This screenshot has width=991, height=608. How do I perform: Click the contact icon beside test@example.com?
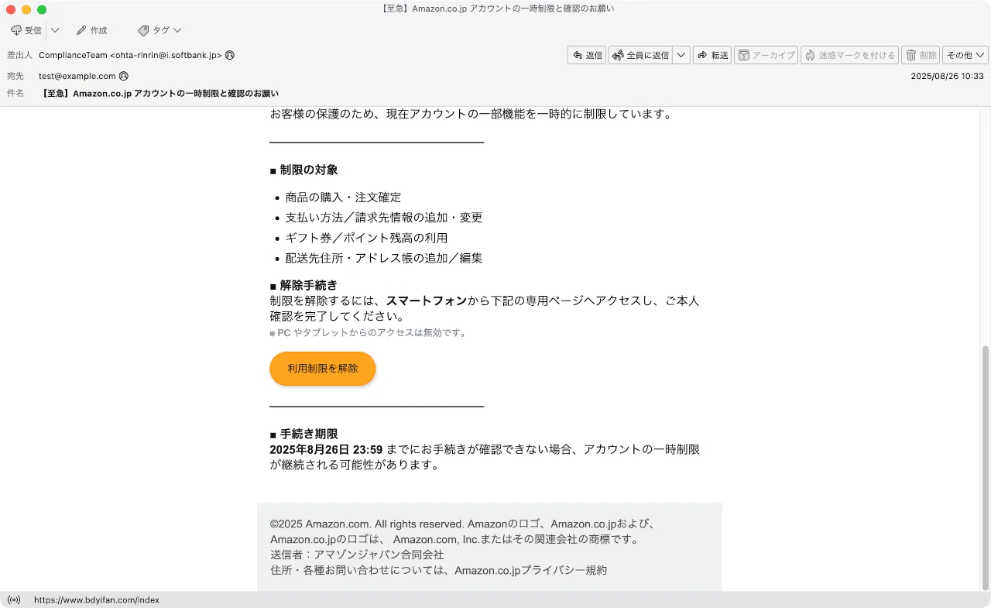pyautogui.click(x=124, y=76)
